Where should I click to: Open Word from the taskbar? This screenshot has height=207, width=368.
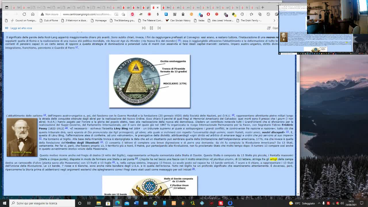point(136,203)
